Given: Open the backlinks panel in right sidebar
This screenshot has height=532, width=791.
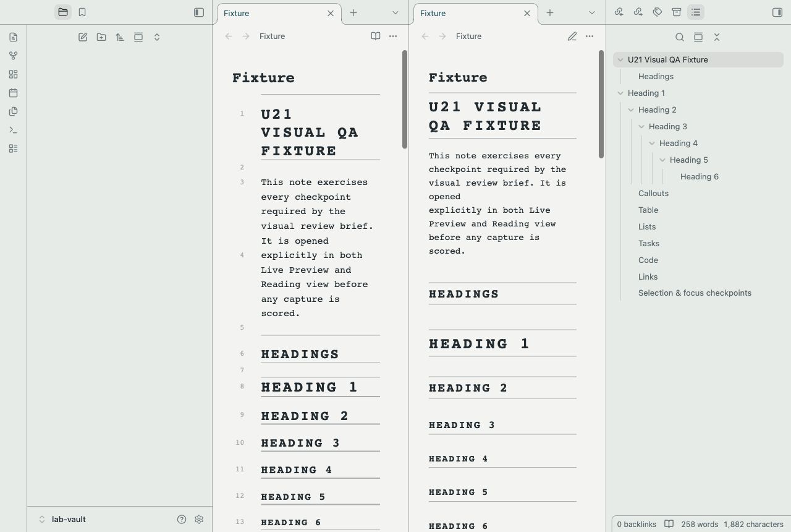Looking at the screenshot, I should click(619, 12).
